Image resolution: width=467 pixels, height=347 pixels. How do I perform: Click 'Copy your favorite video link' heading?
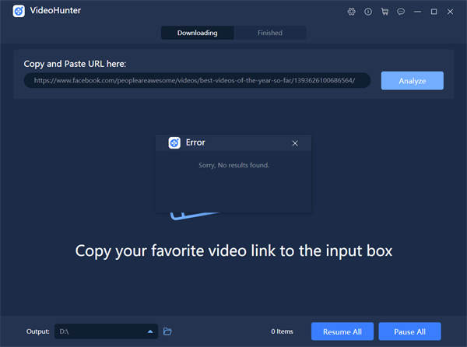tap(233, 251)
